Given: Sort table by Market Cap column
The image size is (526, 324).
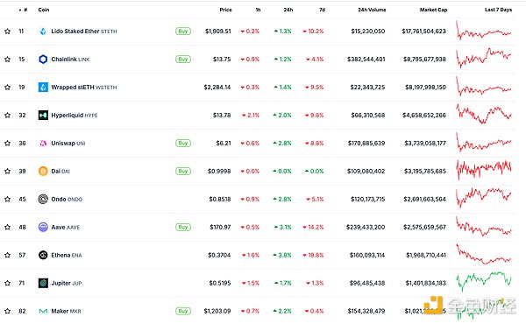Looking at the screenshot, I should (433, 10).
